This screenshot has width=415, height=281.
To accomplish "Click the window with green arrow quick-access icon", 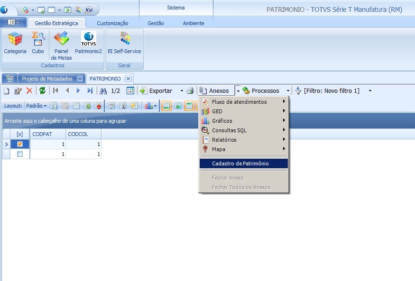I will click(41, 10).
